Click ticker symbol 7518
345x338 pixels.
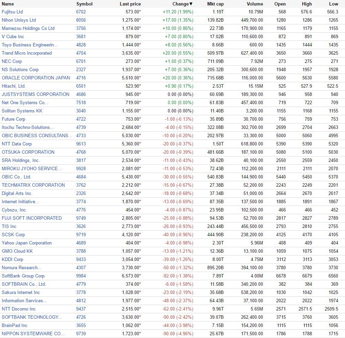point(81,102)
